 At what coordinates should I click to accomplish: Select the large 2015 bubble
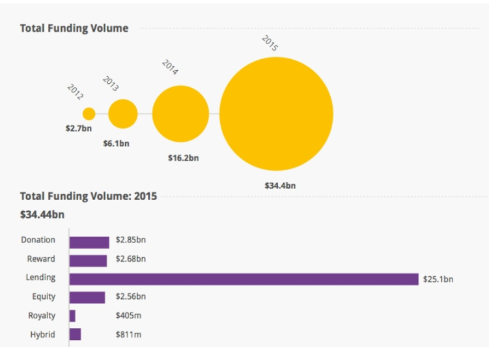[276, 114]
